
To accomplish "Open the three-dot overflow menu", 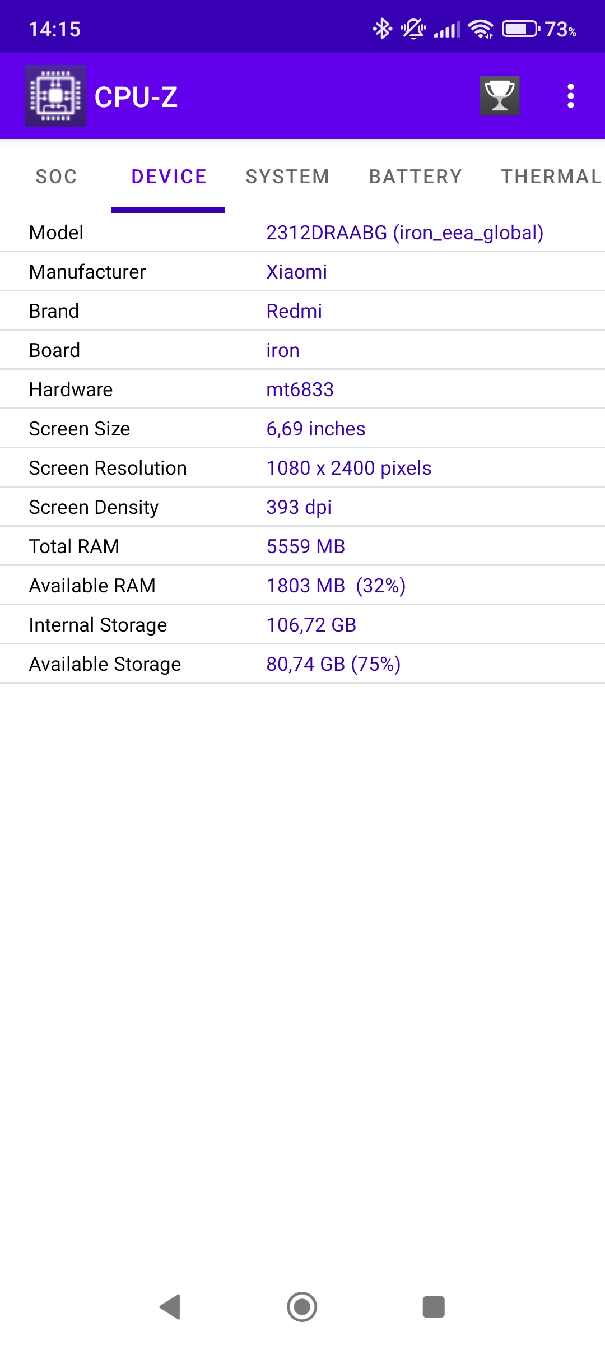I will [x=570, y=96].
